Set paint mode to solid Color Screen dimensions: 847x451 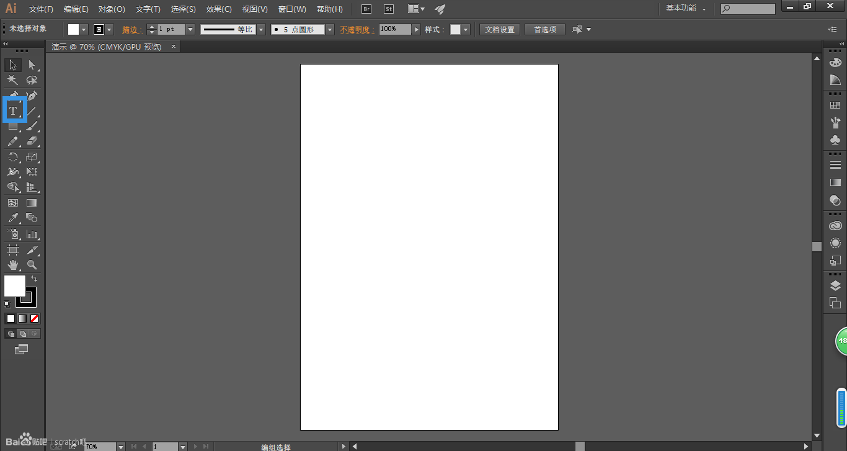coord(11,318)
